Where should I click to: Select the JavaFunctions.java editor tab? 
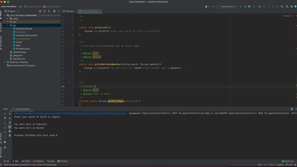pyautogui.click(x=90, y=11)
